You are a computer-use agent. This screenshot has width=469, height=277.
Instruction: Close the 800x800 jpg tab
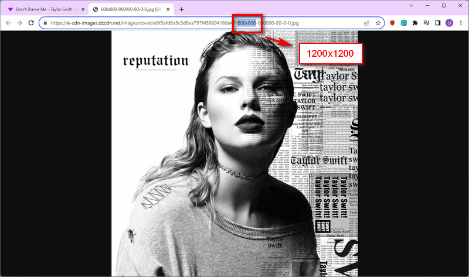[x=168, y=9]
